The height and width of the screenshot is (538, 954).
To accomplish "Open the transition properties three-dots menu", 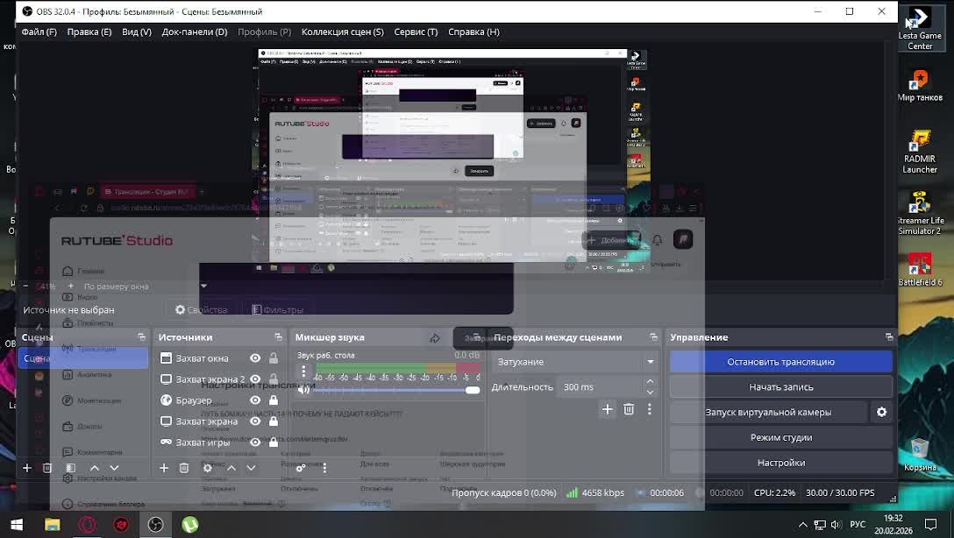I will pos(649,409).
